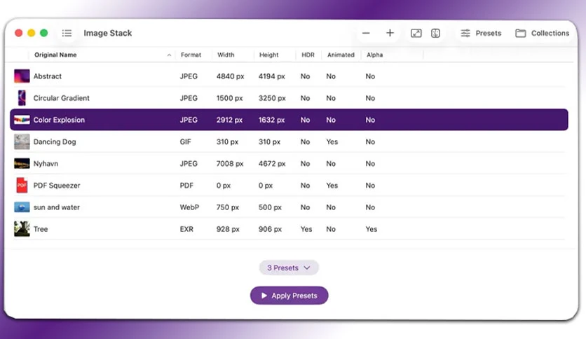Click the compare split-view icon
586x339 pixels.
[x=435, y=33]
